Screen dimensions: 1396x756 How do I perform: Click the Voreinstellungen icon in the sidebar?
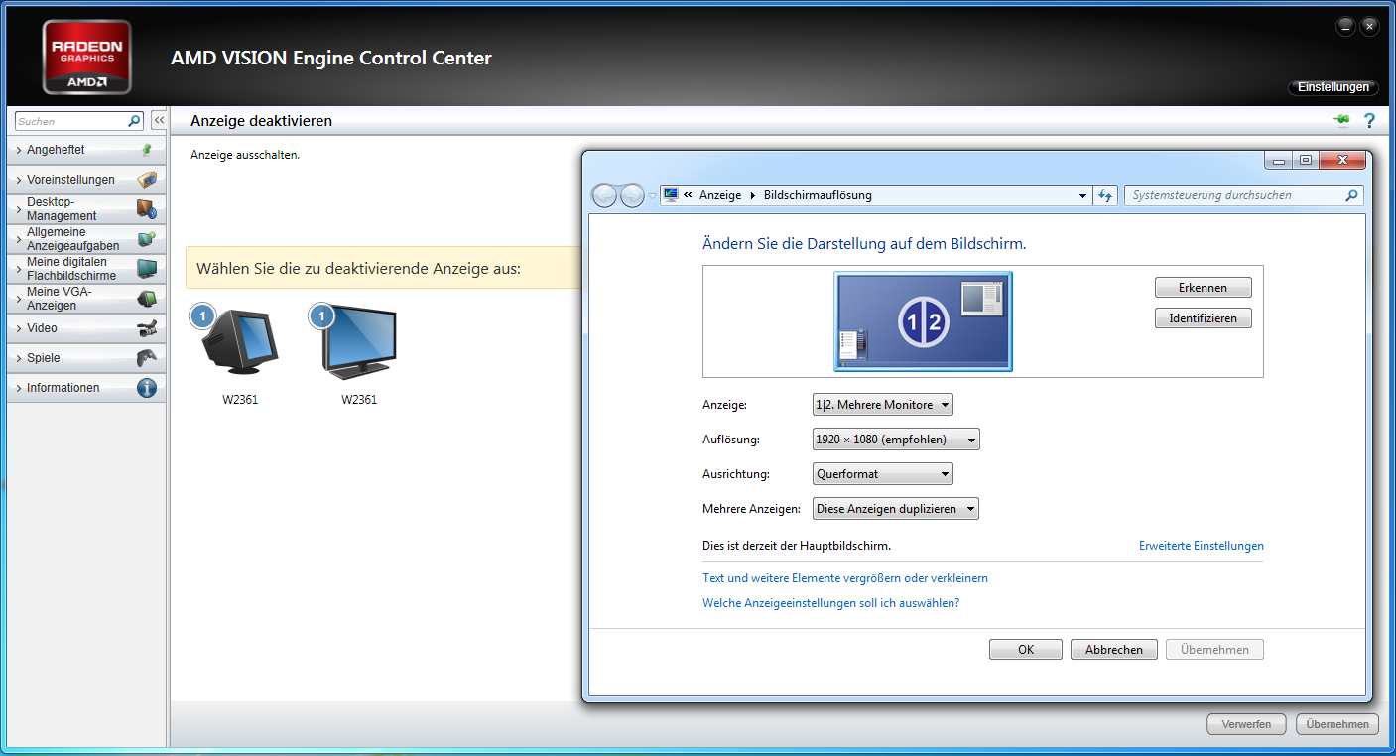tap(147, 180)
